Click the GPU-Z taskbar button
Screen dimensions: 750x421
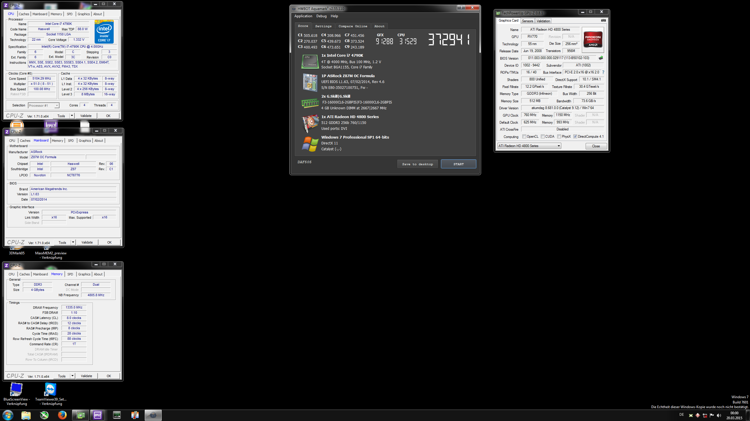coord(81,415)
